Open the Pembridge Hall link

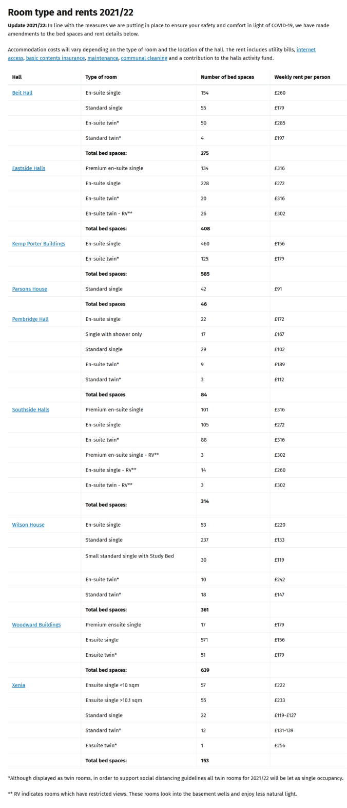click(x=30, y=319)
